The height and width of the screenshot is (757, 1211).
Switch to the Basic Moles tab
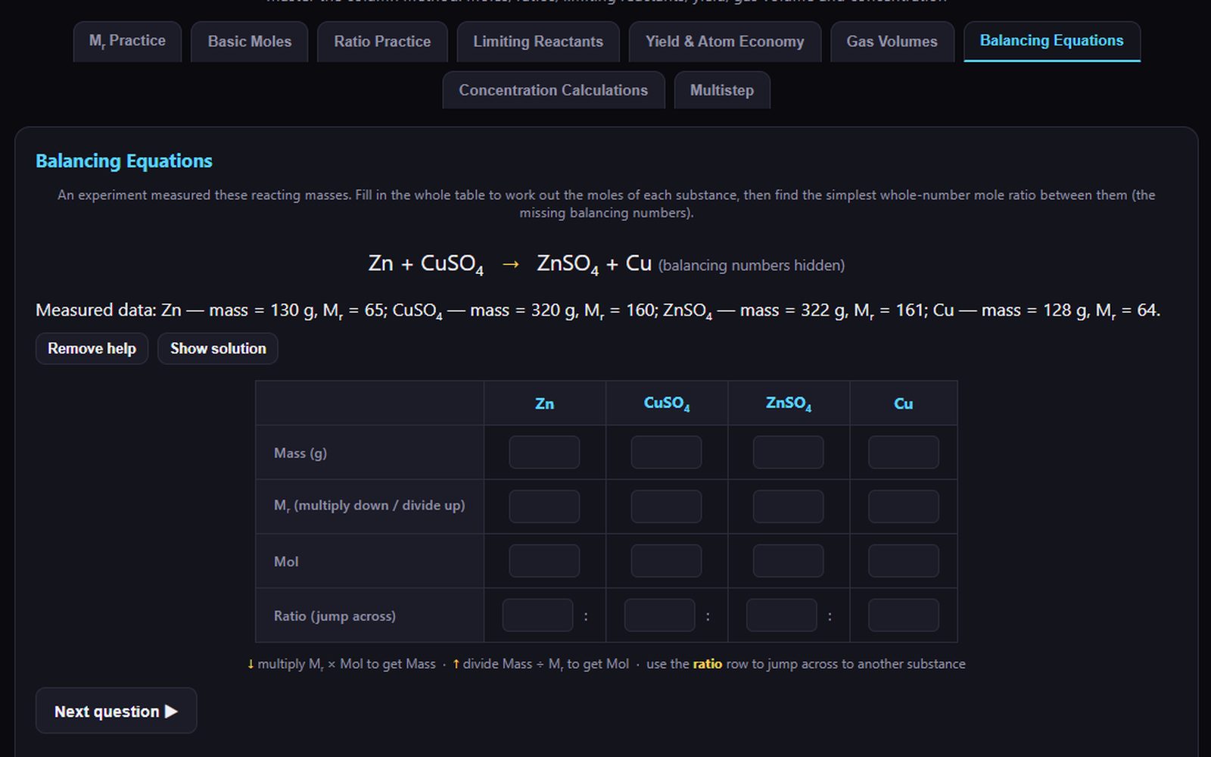click(250, 42)
